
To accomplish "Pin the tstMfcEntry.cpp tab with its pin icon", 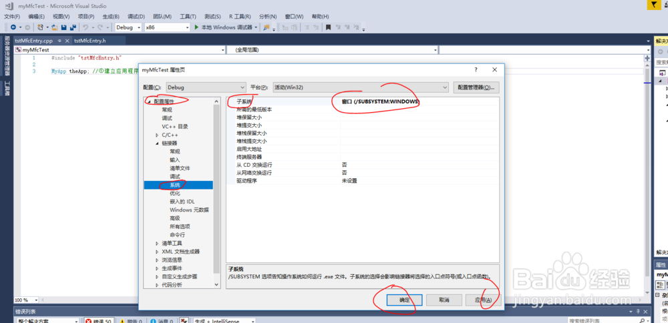I will 59,41.
